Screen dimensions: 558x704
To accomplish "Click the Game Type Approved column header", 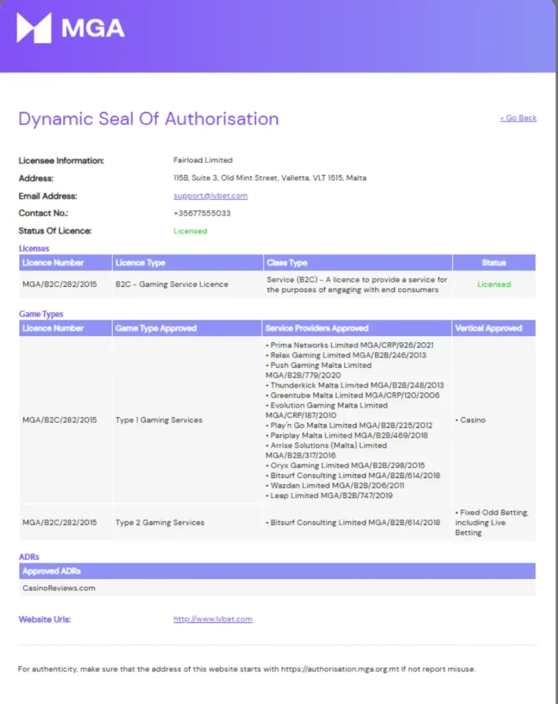I will [155, 329].
